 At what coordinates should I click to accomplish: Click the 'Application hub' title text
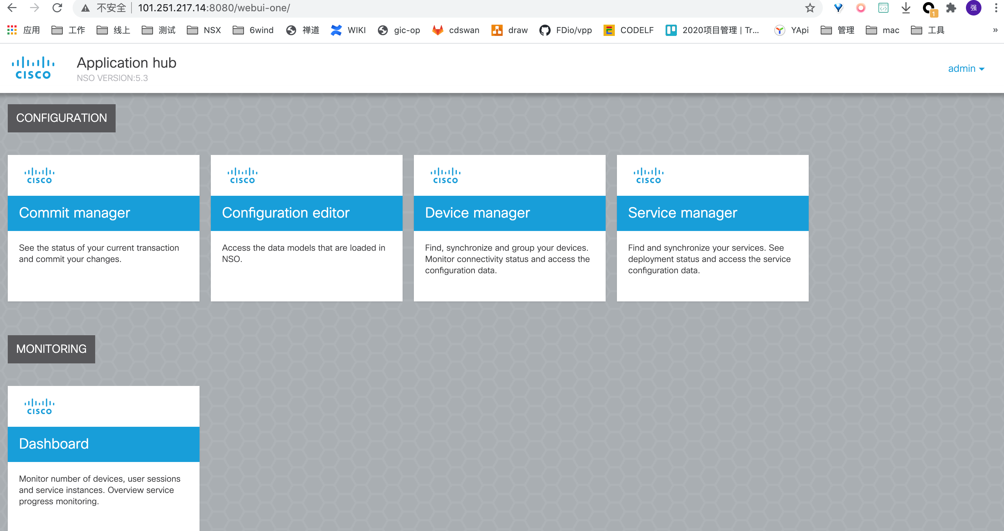(127, 63)
